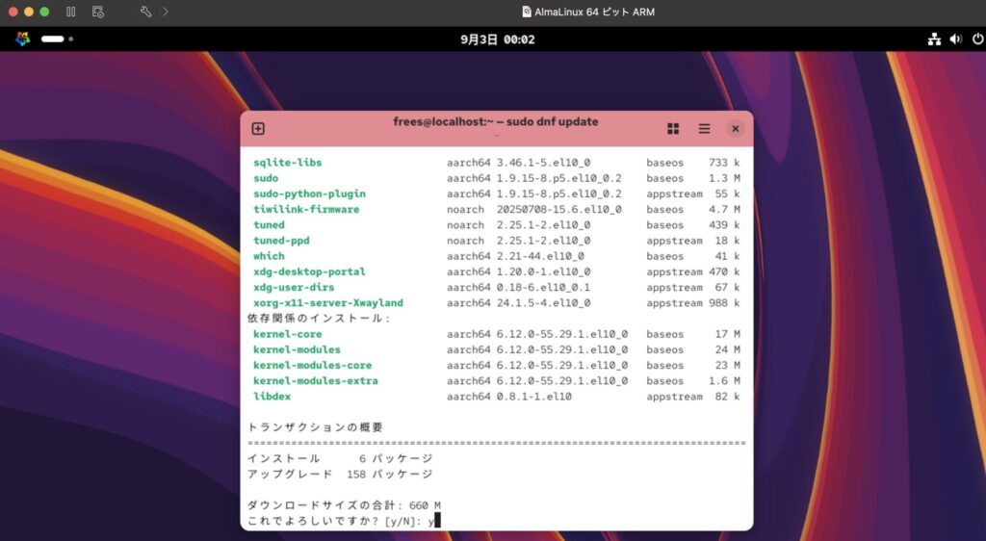Maximize the VM window with green button
Screen dimensions: 986x541
(44, 12)
